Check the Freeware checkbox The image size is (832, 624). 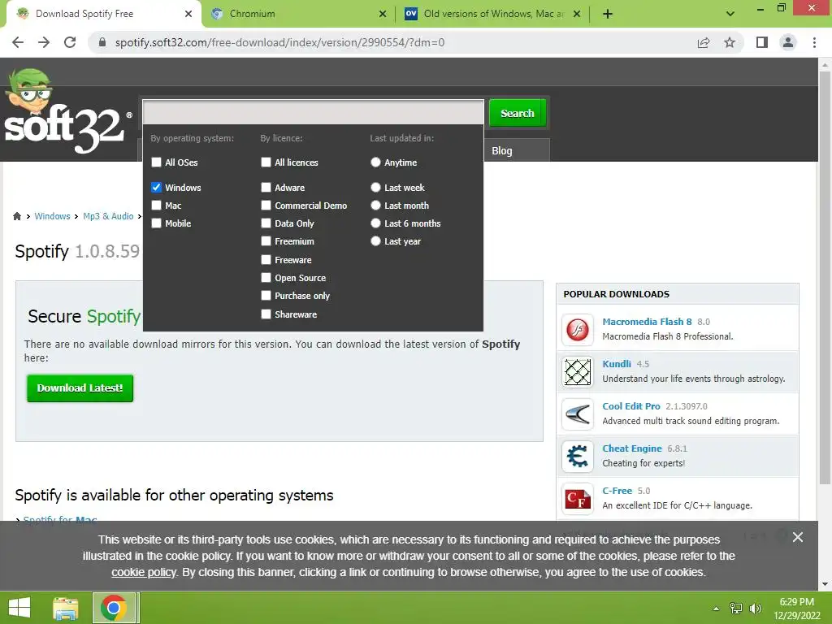click(266, 259)
